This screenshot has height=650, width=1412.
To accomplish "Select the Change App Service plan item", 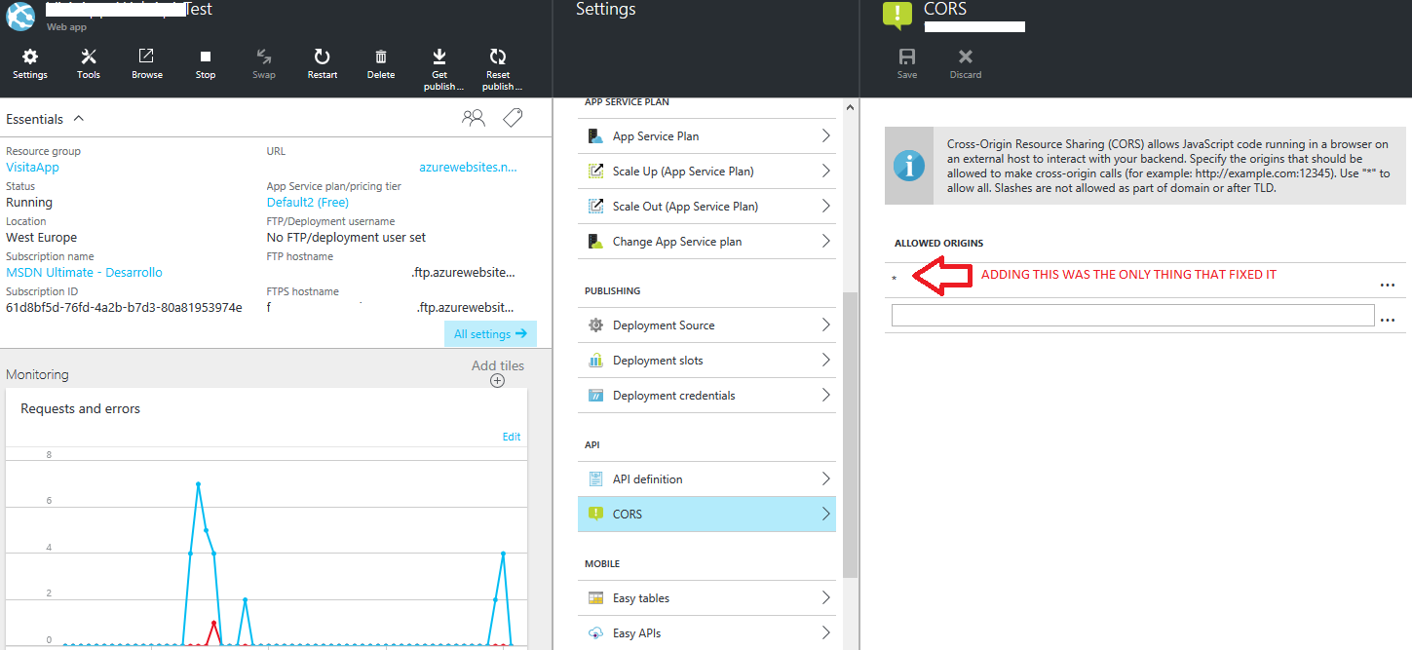I will pos(706,242).
